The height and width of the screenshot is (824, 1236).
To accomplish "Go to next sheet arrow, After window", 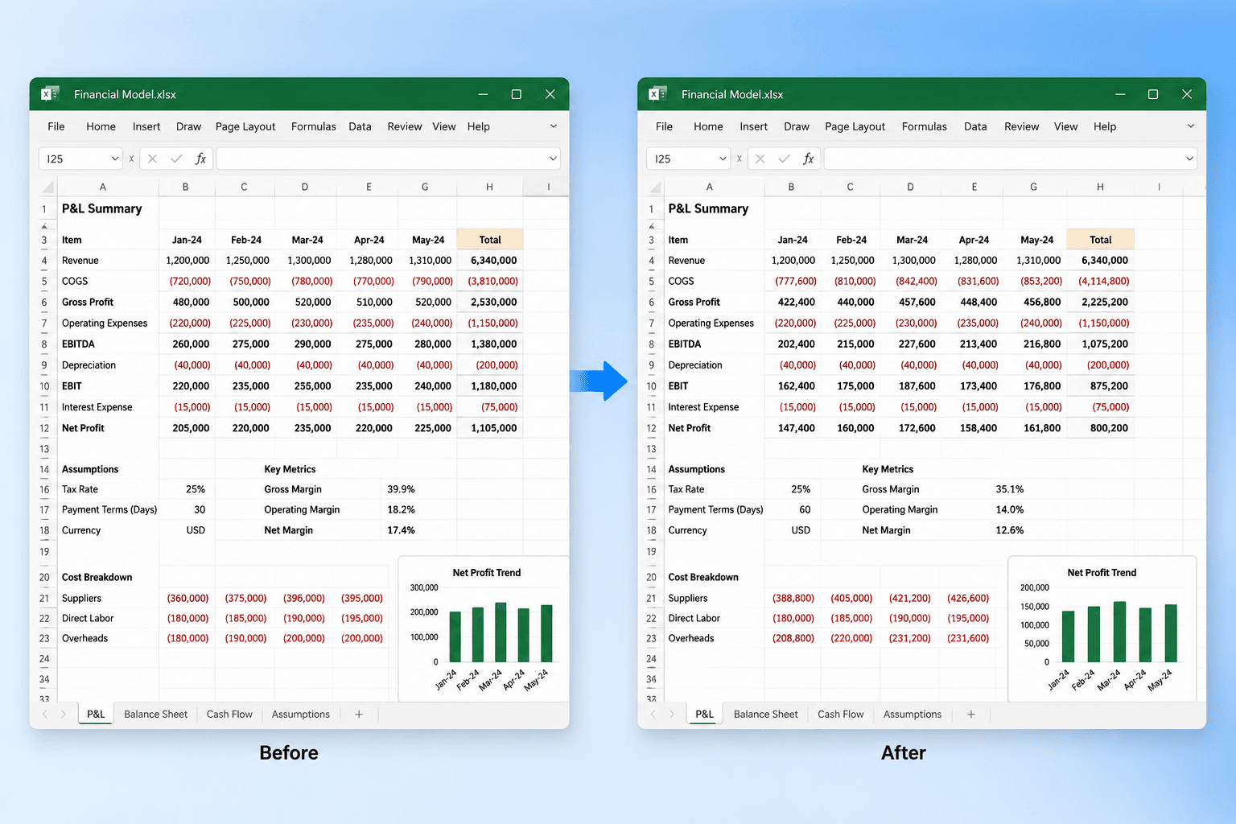I will tap(671, 715).
